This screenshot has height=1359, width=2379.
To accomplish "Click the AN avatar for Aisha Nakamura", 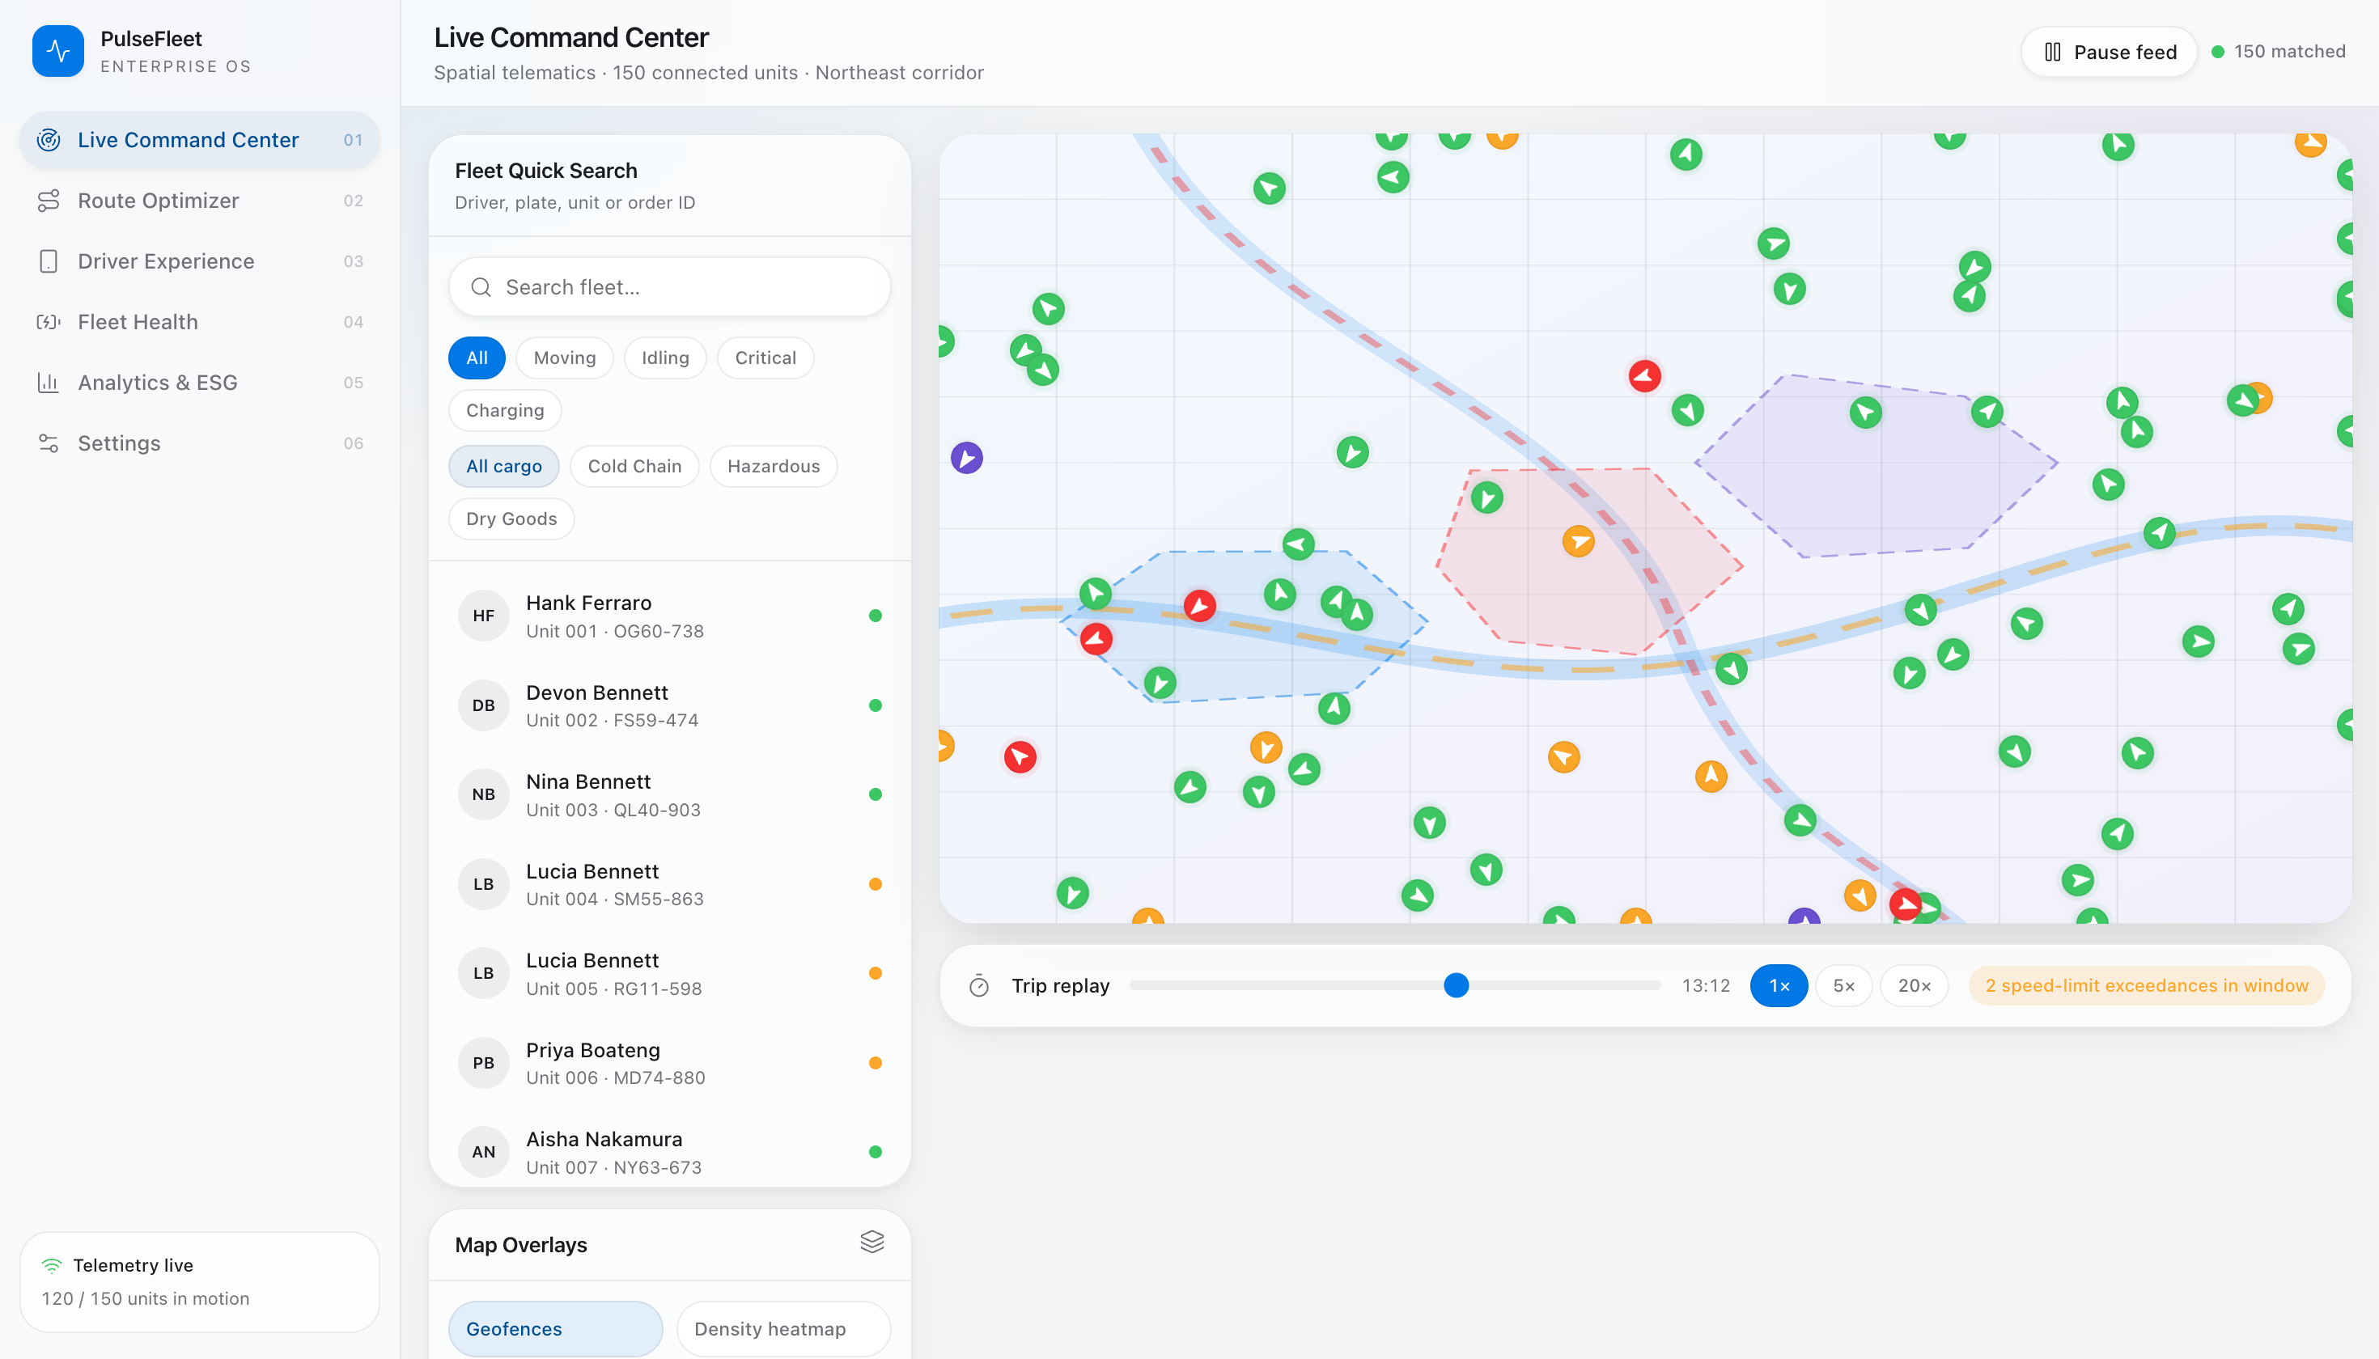I will click(484, 1152).
